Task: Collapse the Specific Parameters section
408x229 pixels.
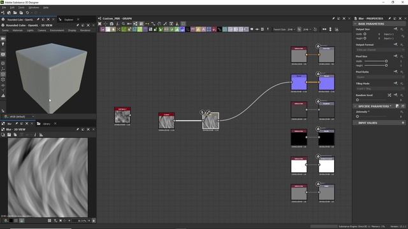Action: tap(355, 106)
